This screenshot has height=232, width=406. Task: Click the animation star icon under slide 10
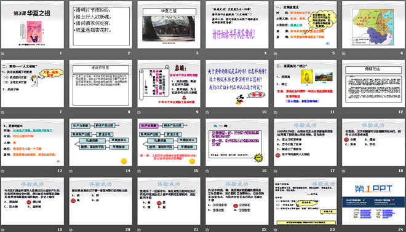[x=207, y=112]
